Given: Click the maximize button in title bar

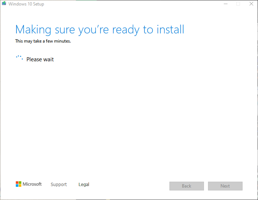Looking at the screenshot, I should pyautogui.click(x=238, y=4).
